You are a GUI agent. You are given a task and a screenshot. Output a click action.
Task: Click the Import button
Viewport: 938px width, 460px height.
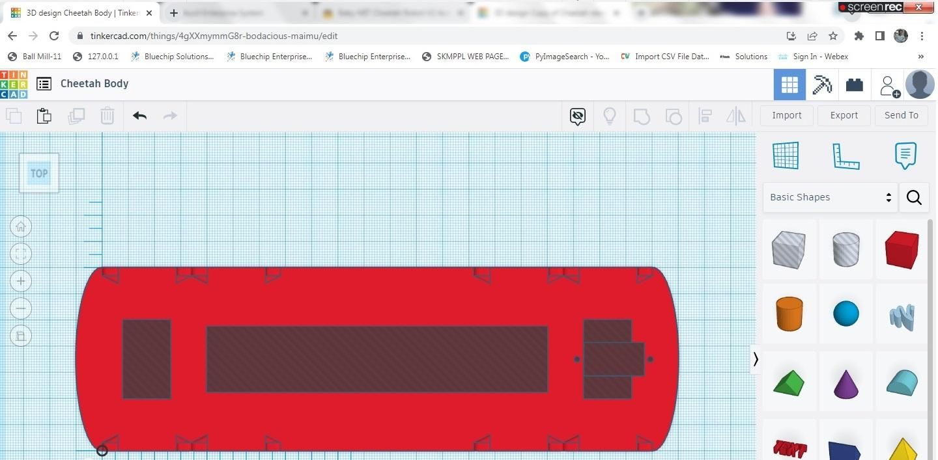(786, 115)
